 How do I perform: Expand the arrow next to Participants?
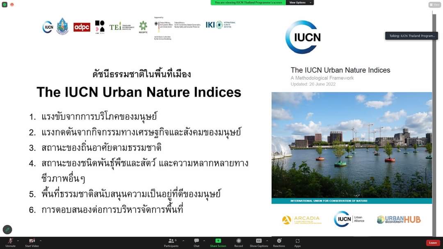click(183, 241)
